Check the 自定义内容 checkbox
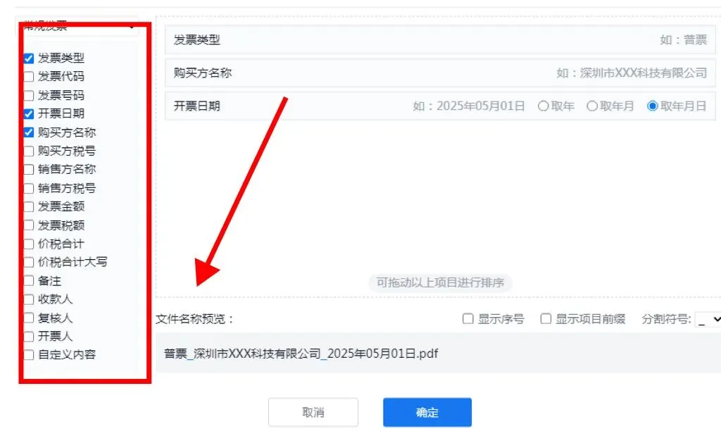Image resolution: width=721 pixels, height=436 pixels. click(28, 354)
